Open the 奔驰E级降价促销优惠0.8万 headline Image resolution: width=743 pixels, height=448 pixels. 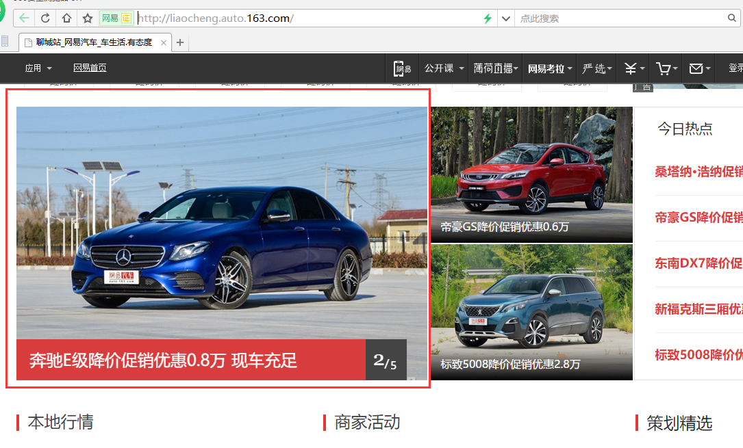pyautogui.click(x=163, y=360)
